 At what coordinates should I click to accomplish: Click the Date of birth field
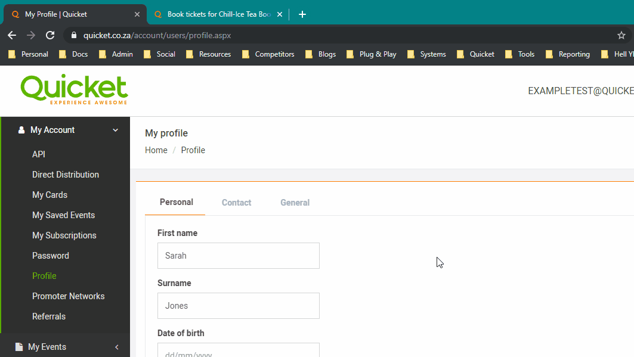[239, 350]
